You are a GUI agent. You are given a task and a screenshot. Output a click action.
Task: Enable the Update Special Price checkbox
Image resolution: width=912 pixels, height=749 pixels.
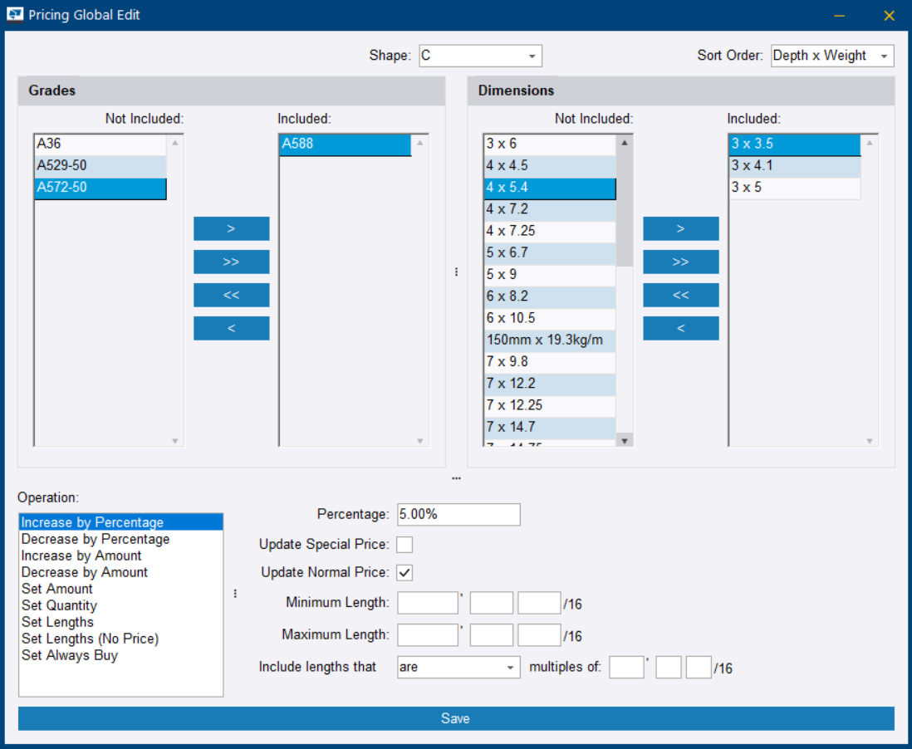405,545
